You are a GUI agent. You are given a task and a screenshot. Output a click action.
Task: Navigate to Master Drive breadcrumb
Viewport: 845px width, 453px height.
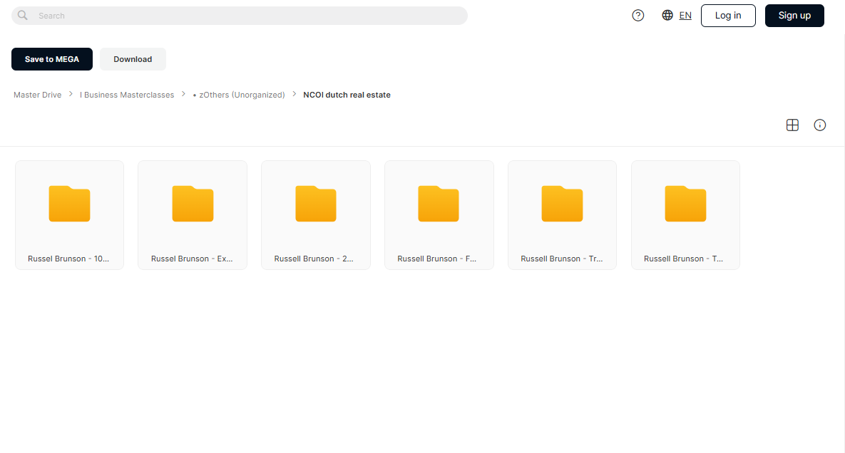(x=38, y=95)
